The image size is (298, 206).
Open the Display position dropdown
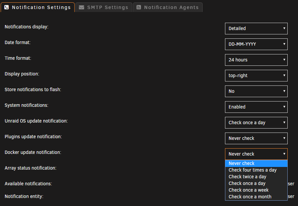click(256, 75)
